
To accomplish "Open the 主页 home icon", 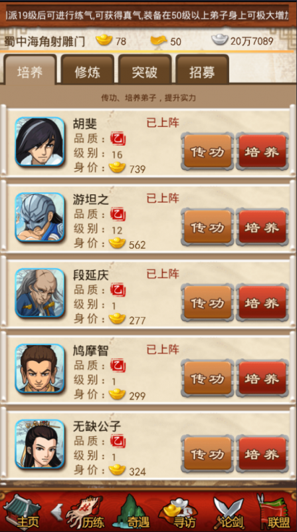I will [22, 512].
